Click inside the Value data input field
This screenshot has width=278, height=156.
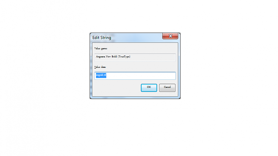tap(135, 76)
